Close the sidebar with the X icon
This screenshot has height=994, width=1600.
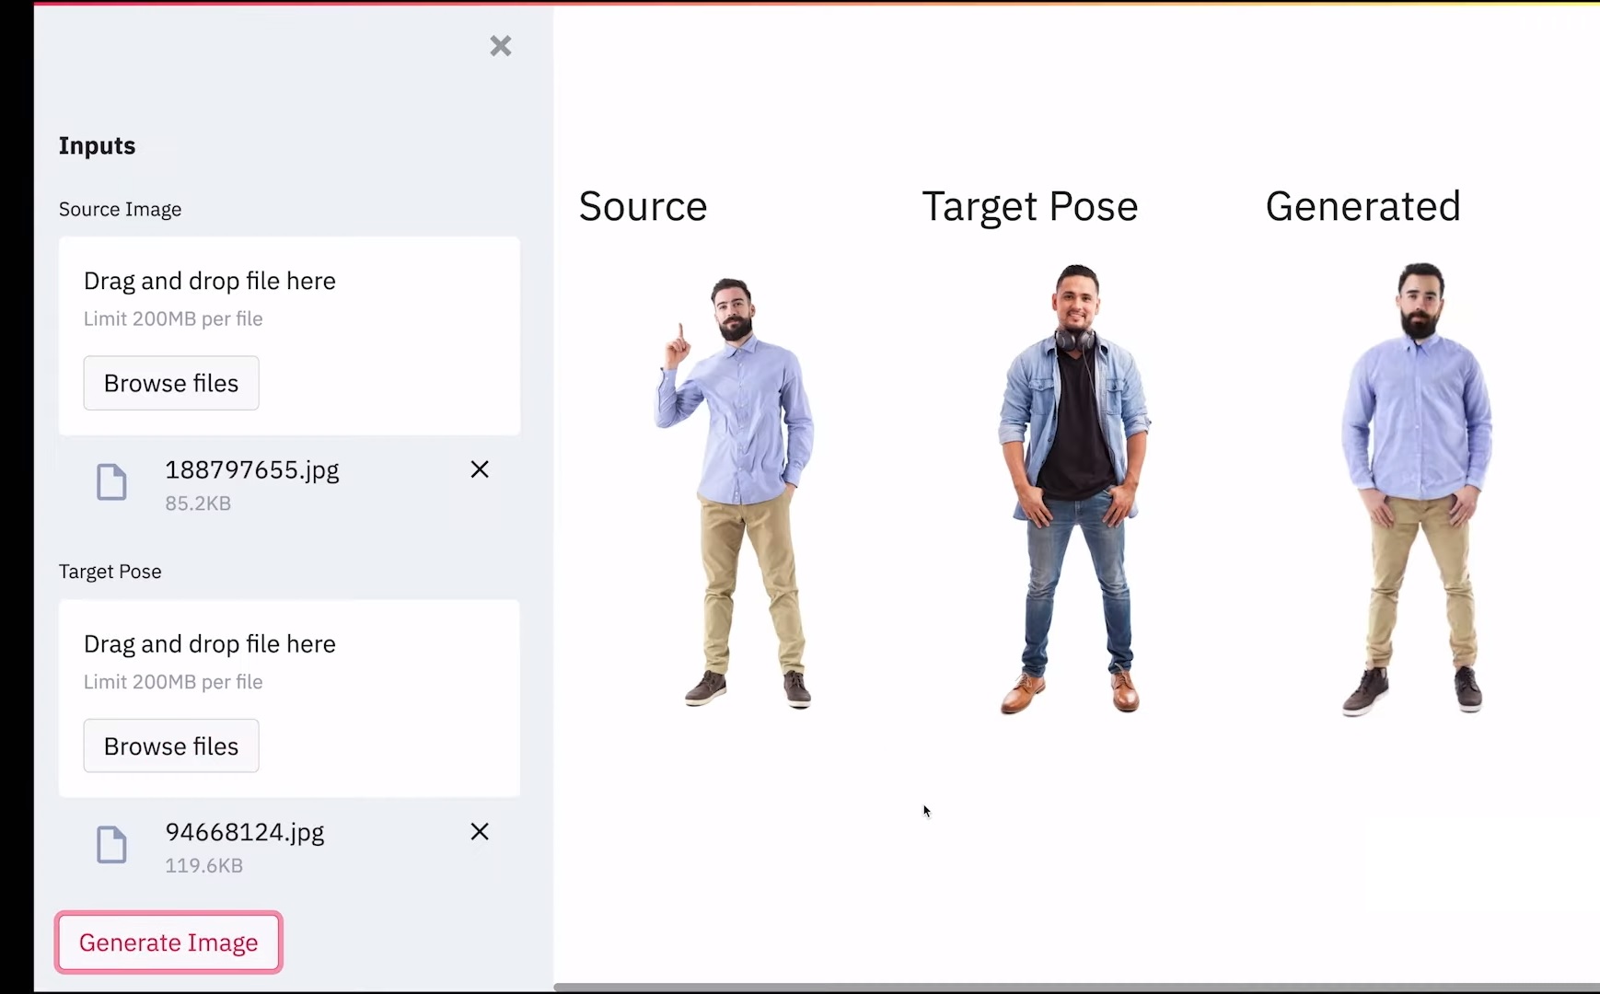point(501,46)
